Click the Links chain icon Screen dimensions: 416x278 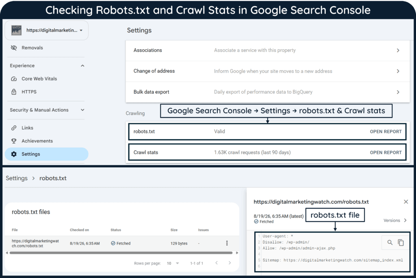point(14,128)
